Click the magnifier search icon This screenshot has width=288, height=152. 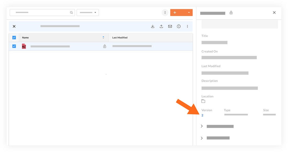[x=71, y=12]
